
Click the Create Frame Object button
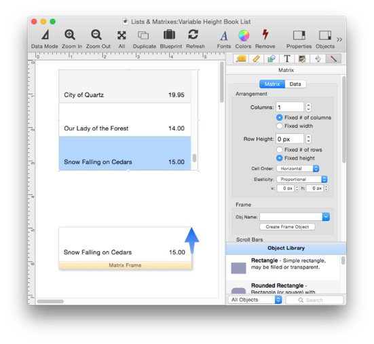[x=287, y=227]
